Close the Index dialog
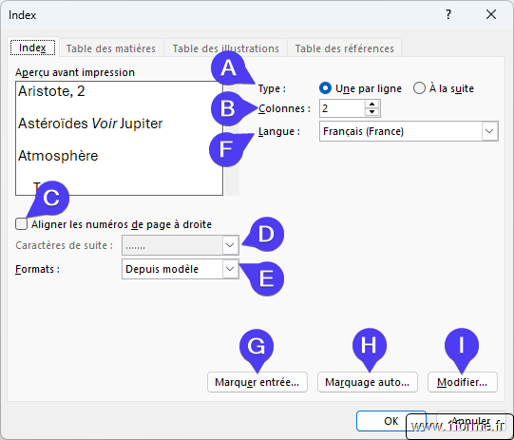Viewport: 514px width, 440px height. point(491,14)
